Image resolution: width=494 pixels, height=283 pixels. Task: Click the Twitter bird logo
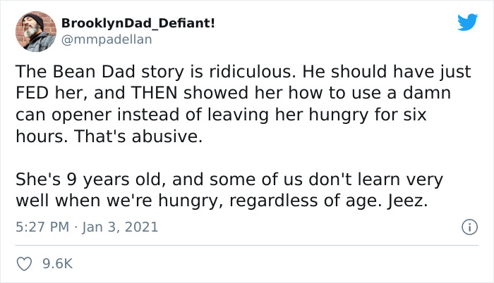pos(467,22)
